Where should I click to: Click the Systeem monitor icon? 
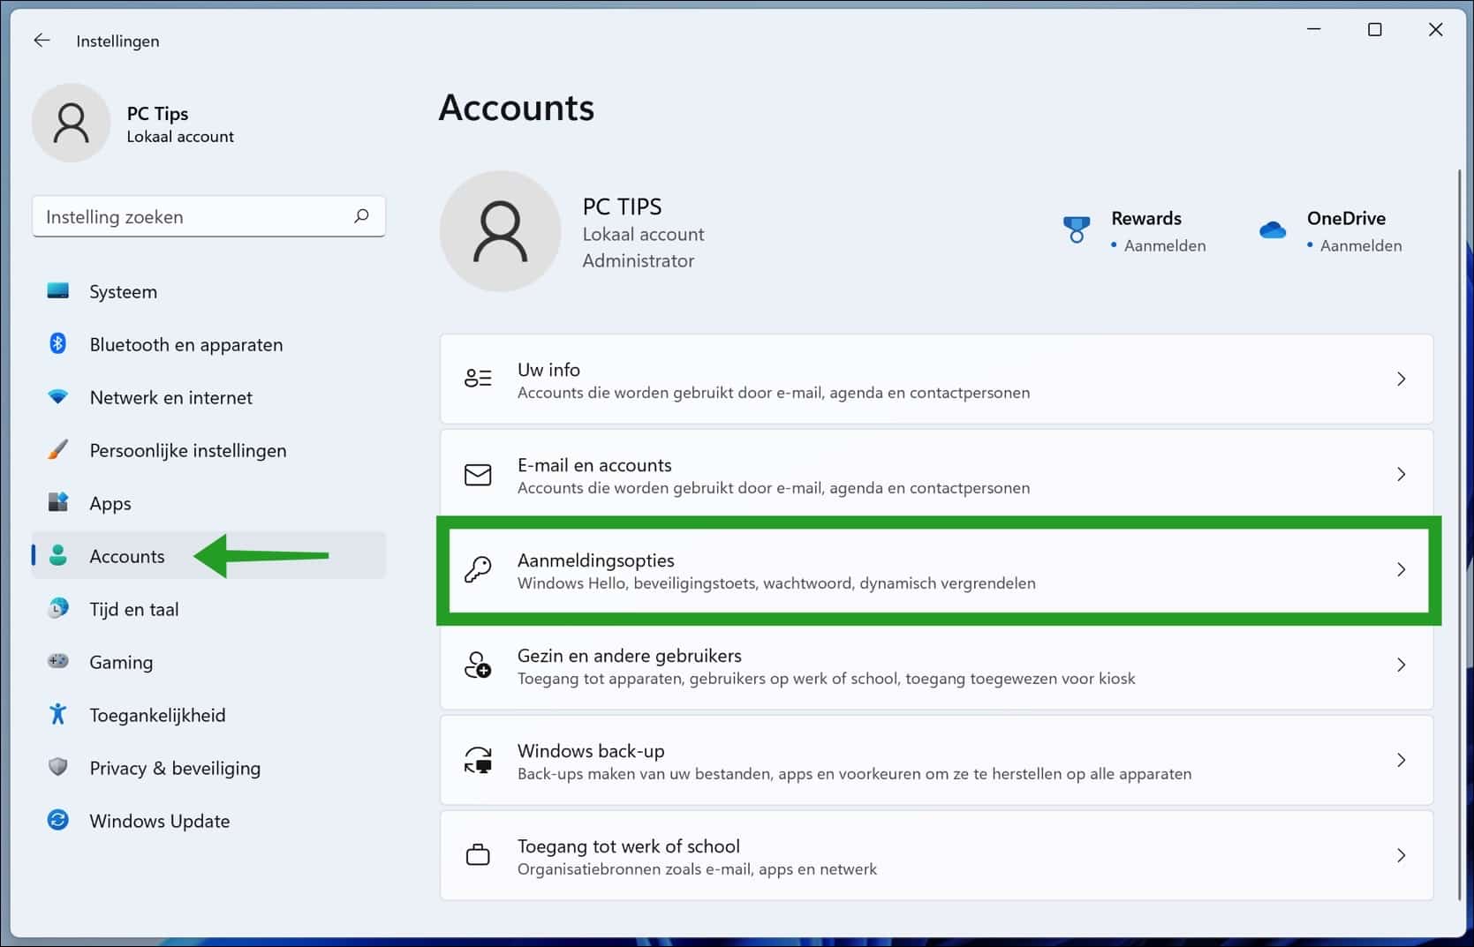[x=58, y=291]
